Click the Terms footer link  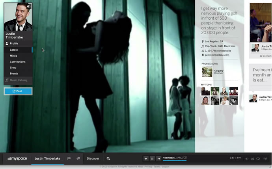pos(157,167)
